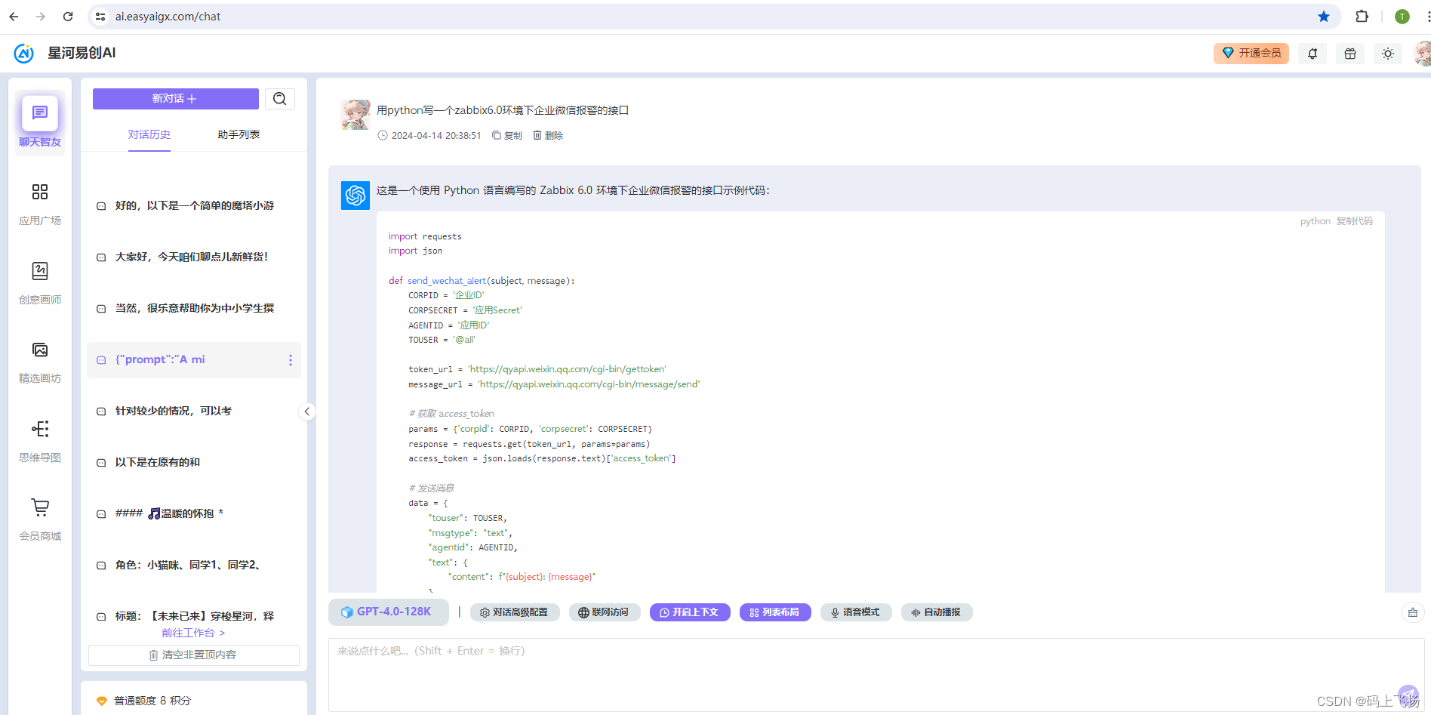This screenshot has width=1431, height=715.
Task: Toggle 语音模式 voice mode
Action: pos(856,612)
